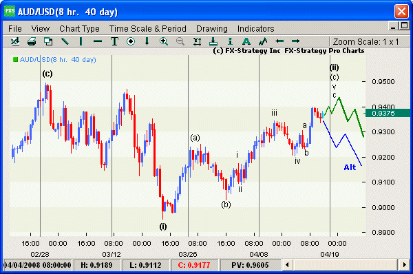Click the green info 'i' icon
Viewport: 413px width, 274px height.
230,41
